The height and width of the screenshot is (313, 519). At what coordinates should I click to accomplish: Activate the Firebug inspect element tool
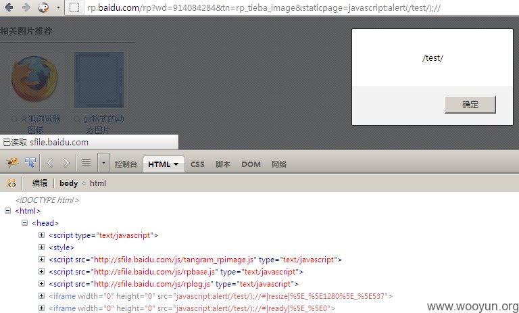(30, 162)
